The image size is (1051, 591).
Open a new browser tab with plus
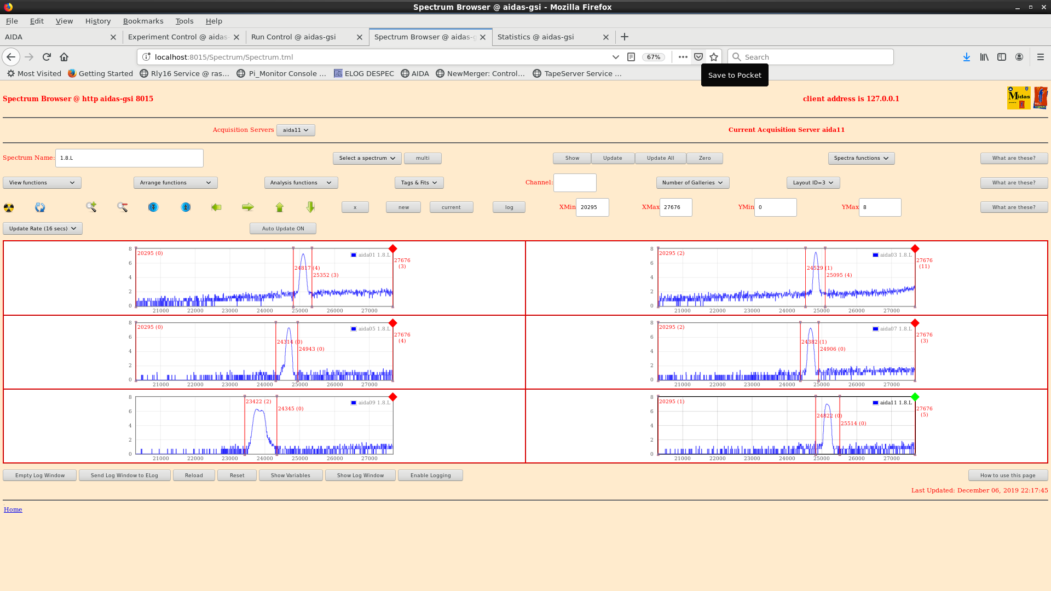tap(625, 37)
